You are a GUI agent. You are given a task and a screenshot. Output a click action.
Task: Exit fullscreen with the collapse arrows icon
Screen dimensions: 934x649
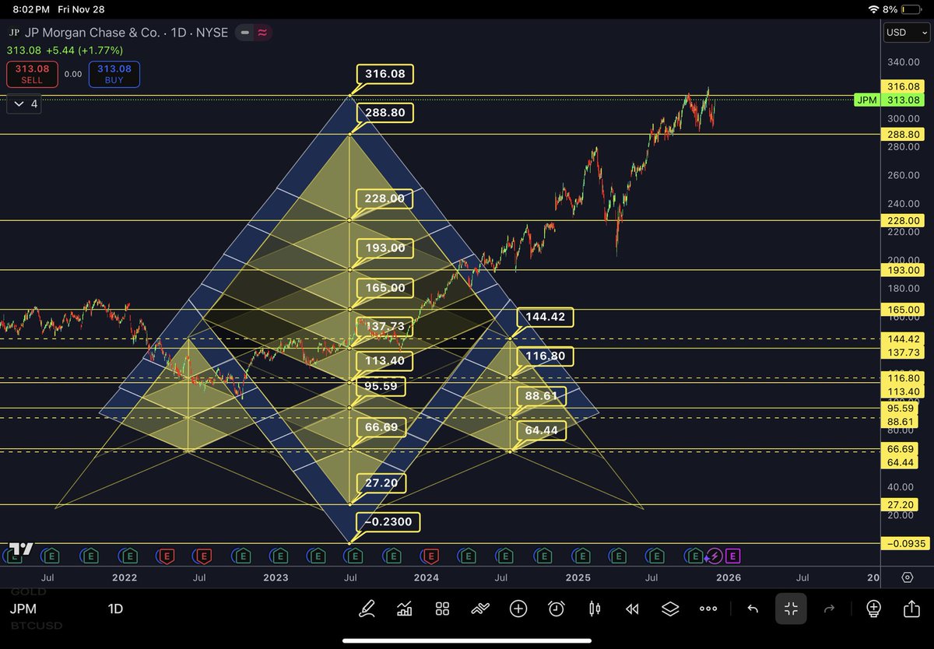791,609
